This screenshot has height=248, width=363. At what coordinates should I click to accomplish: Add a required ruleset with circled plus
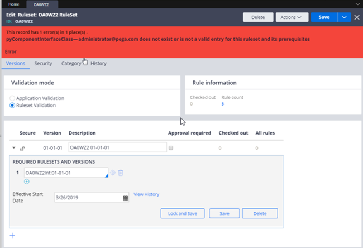27,182
